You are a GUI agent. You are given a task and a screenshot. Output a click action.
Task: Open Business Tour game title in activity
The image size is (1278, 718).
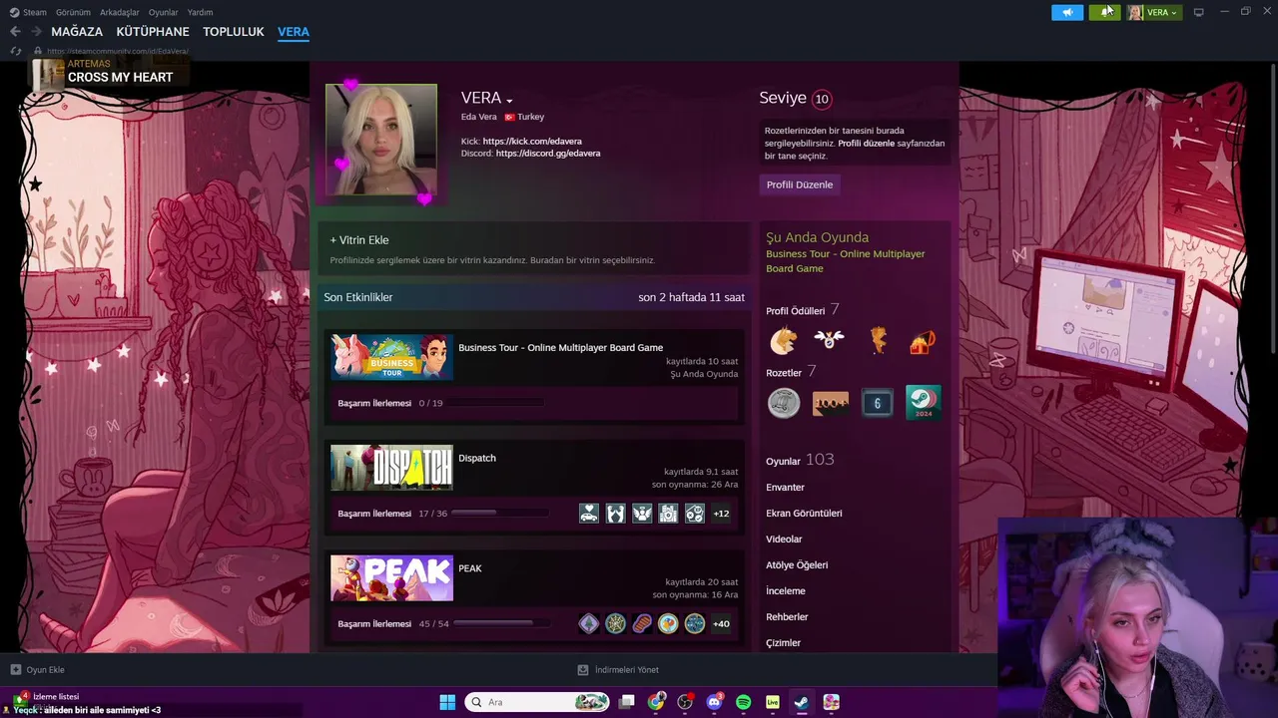pyautogui.click(x=560, y=348)
